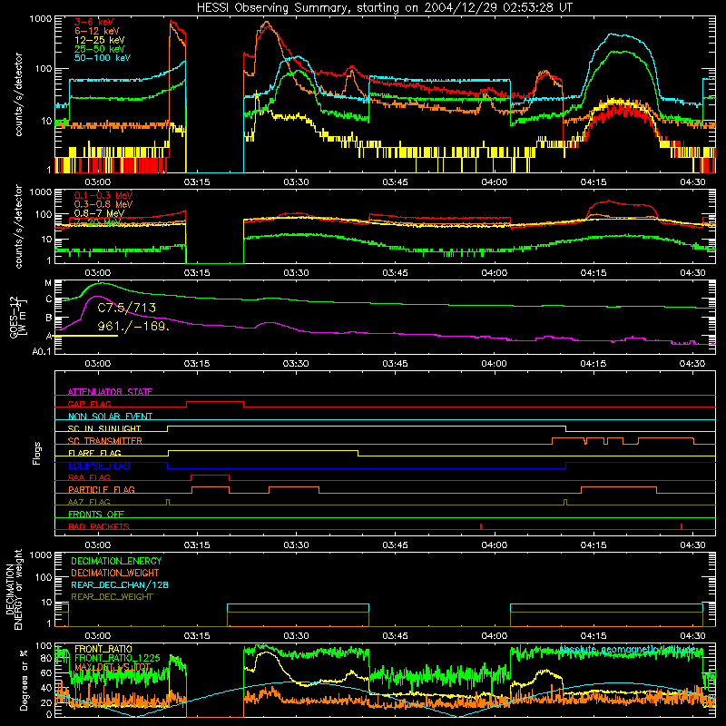Screen dimensions: 726x726
Task: Click the BAD_PACKETS flag label
Action: pyautogui.click(x=99, y=526)
